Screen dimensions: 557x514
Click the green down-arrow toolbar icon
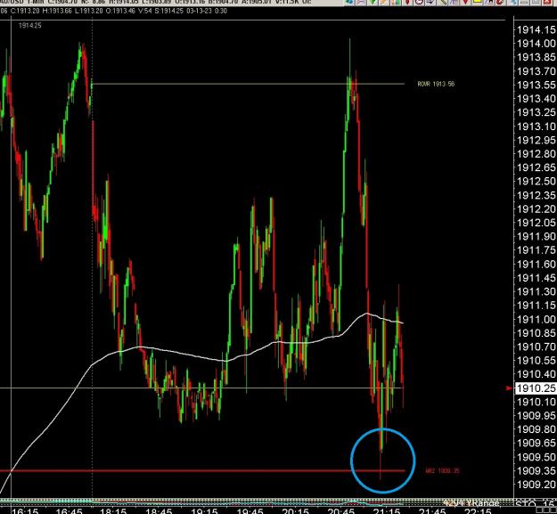(x=373, y=2)
